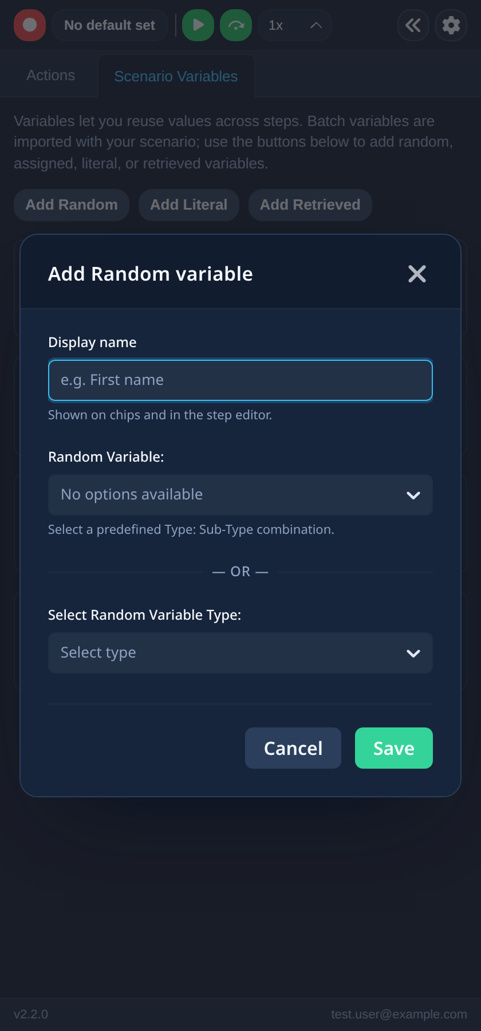Screen dimensions: 481x1031
Task: Click the green step-over arrow icon
Action: tap(236, 25)
